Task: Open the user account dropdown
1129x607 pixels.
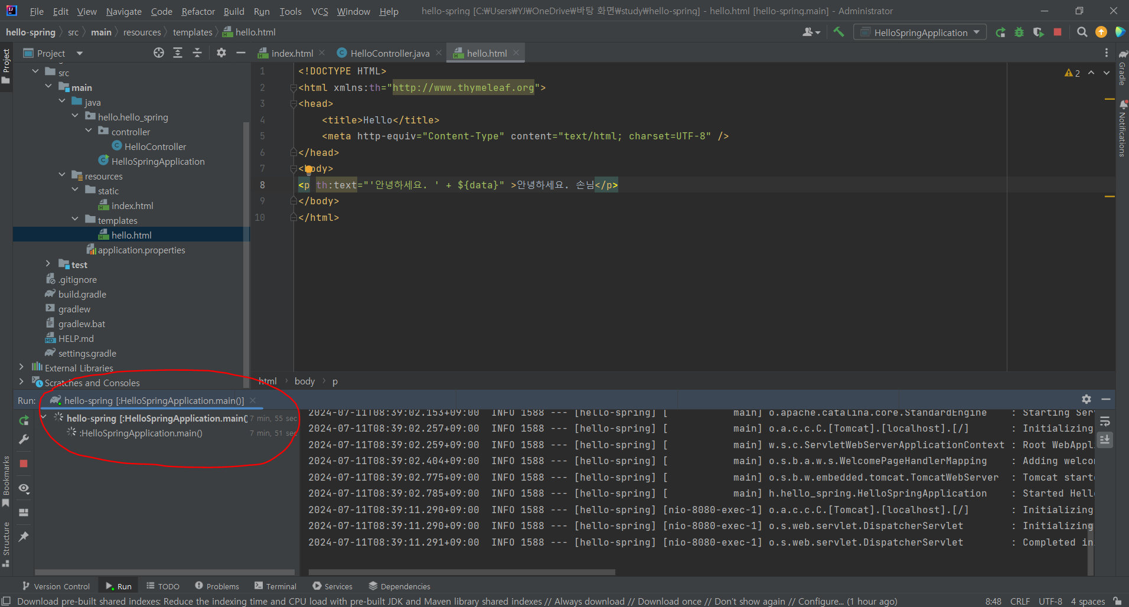Action: (811, 32)
